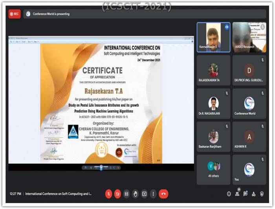Click the Photo Viewer center slideshow control
This screenshot has width=275, height=209.
pyautogui.click(x=101, y=167)
